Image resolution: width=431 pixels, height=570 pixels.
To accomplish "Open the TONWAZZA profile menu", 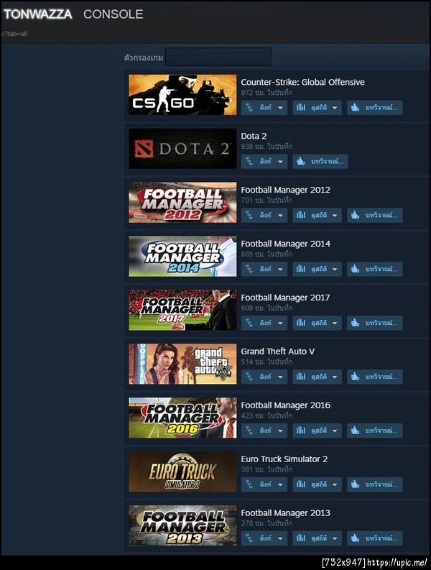I will point(38,14).
